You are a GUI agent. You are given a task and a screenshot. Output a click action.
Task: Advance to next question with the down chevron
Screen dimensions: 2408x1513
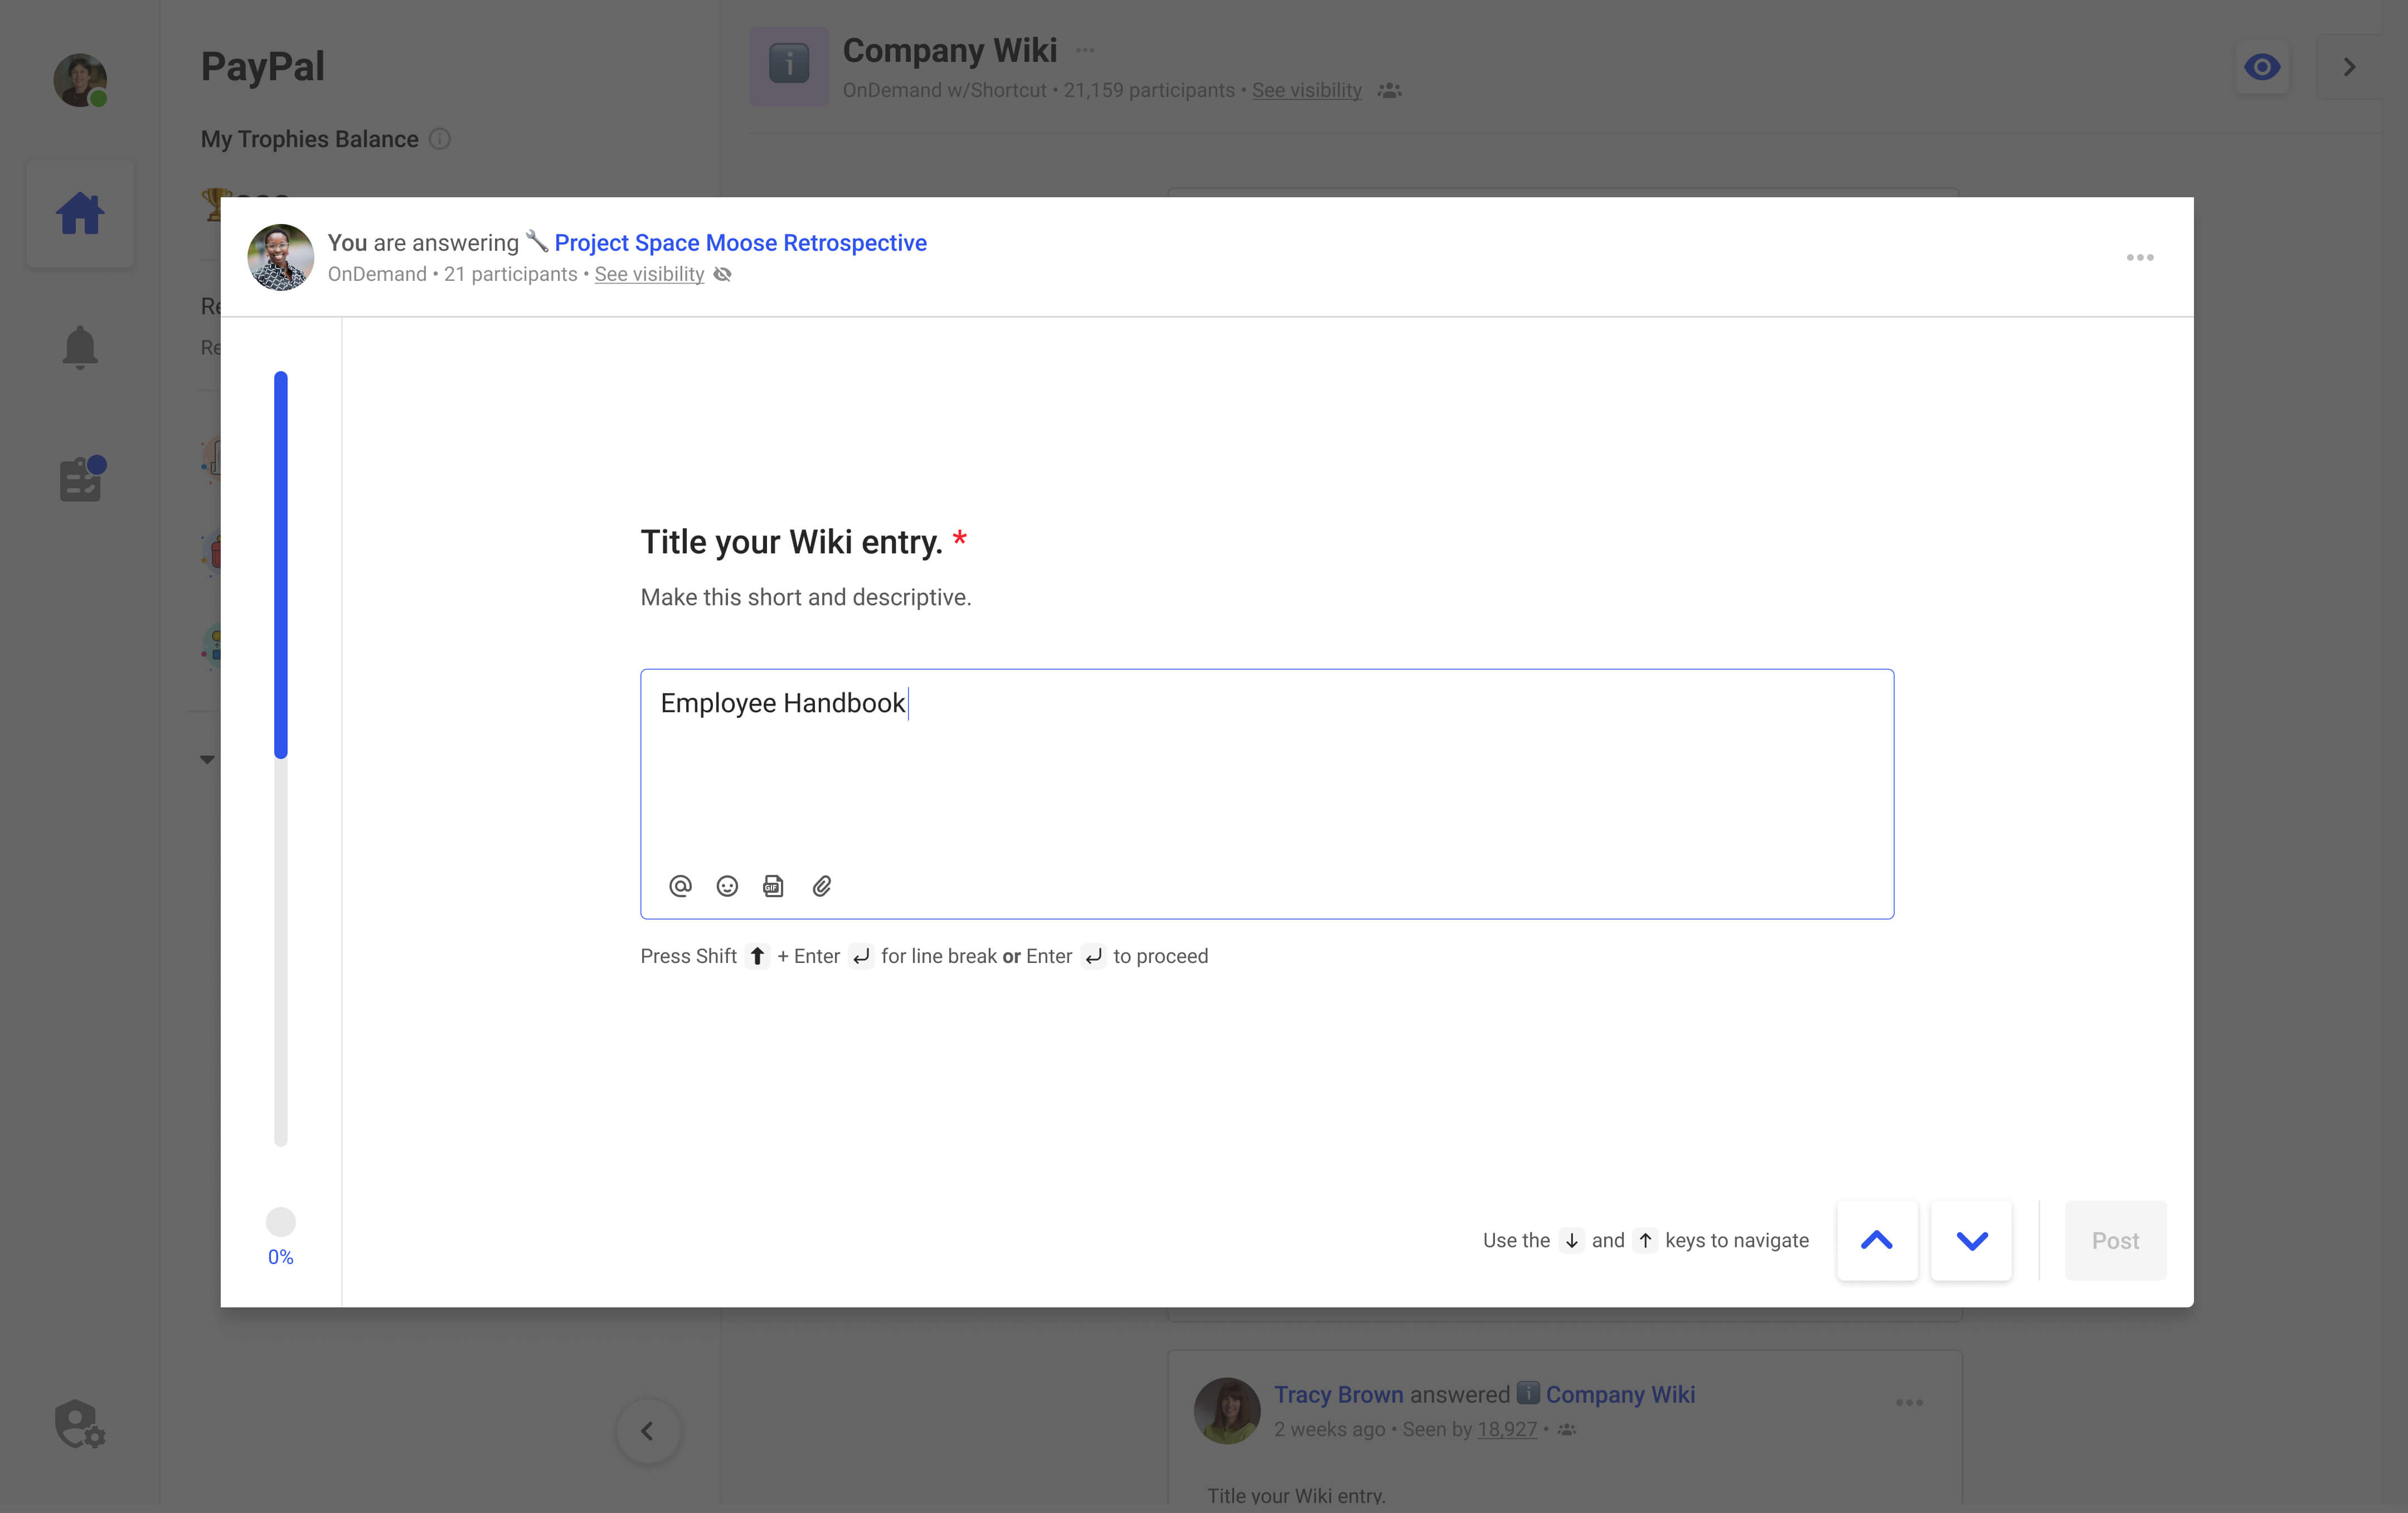1970,1240
